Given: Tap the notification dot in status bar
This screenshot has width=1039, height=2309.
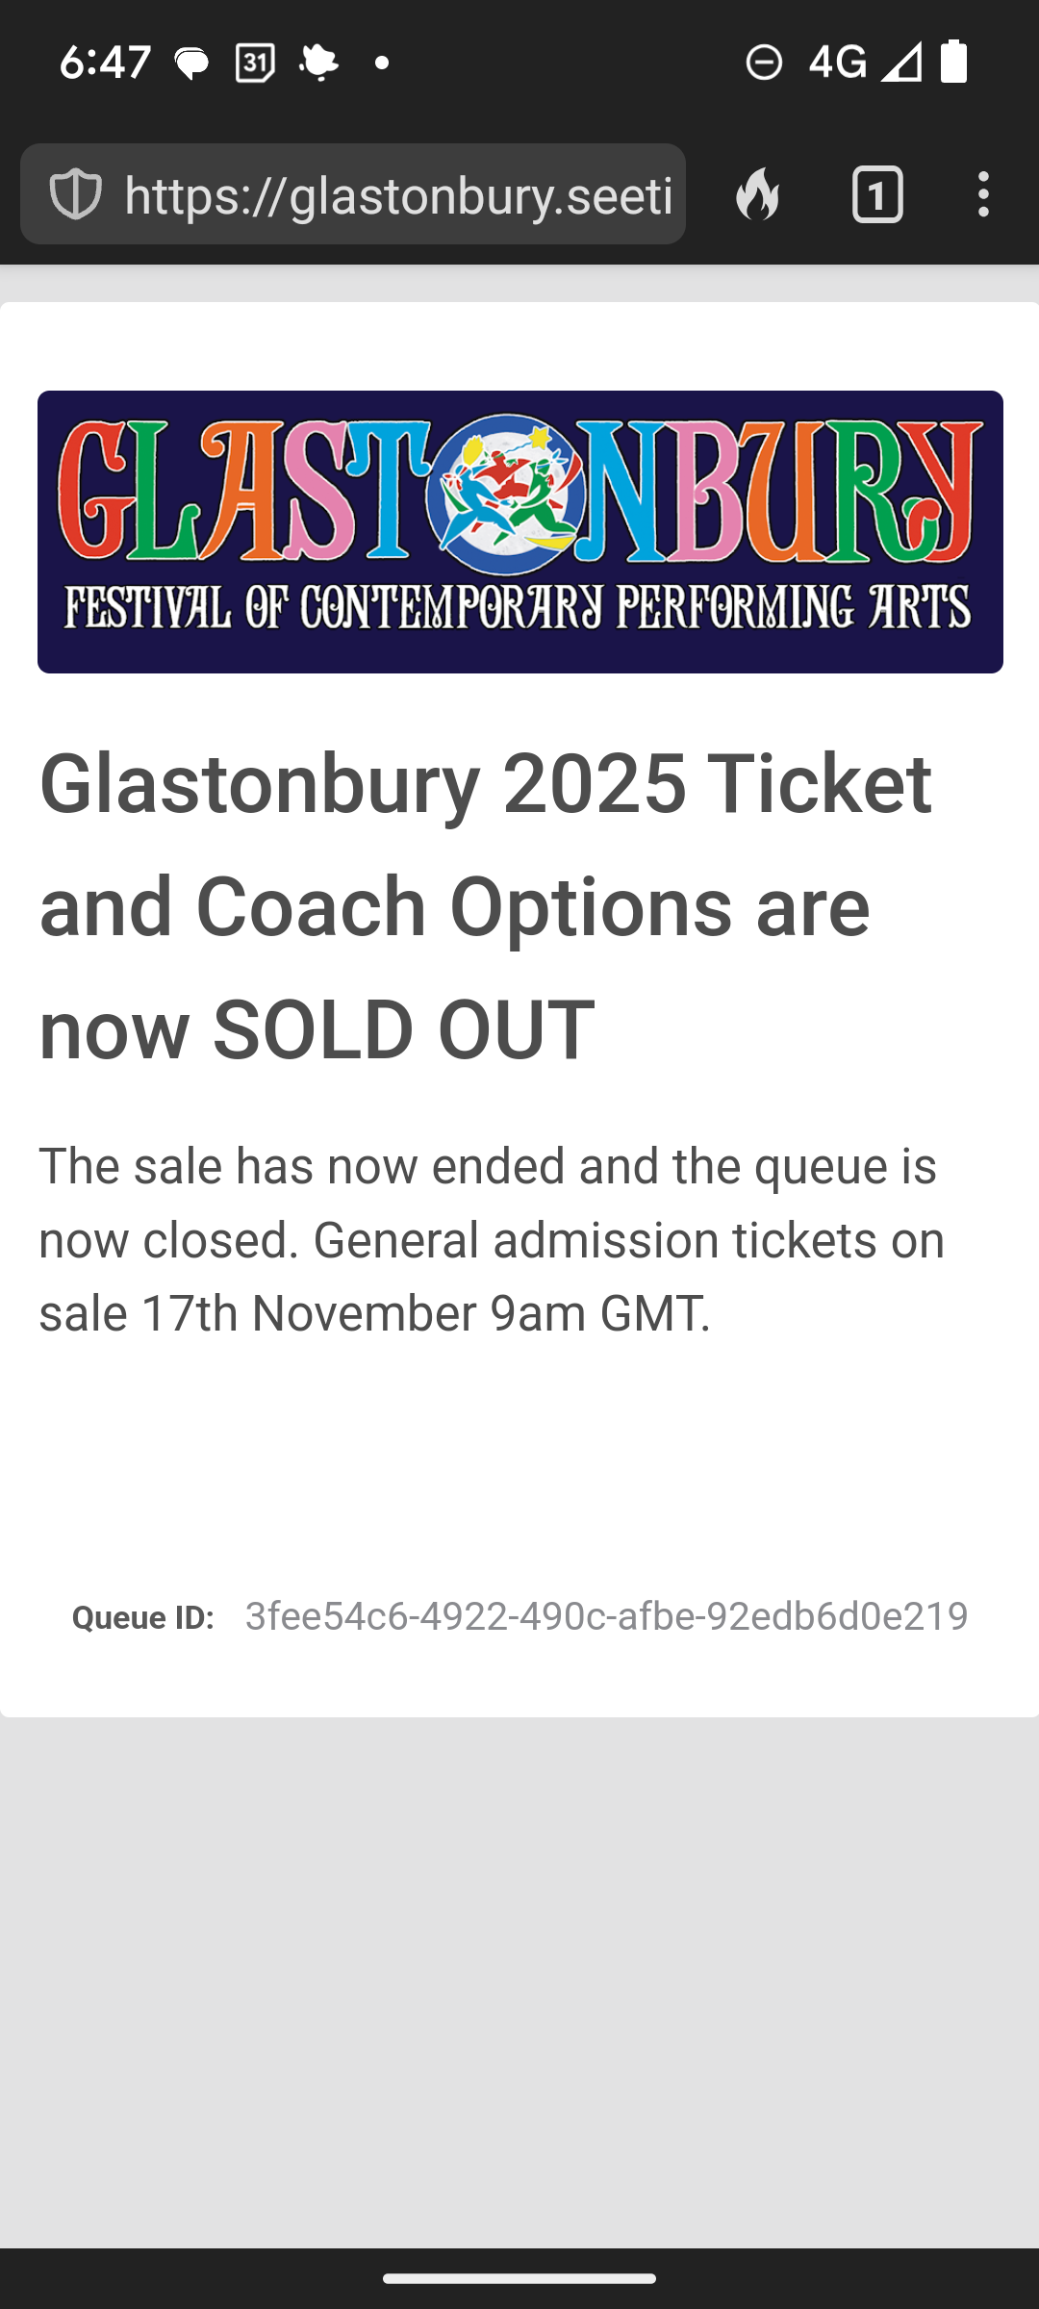Looking at the screenshot, I should tap(382, 63).
